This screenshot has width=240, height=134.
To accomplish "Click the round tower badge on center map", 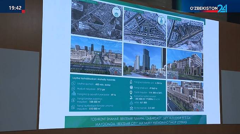I will pos(161,20).
